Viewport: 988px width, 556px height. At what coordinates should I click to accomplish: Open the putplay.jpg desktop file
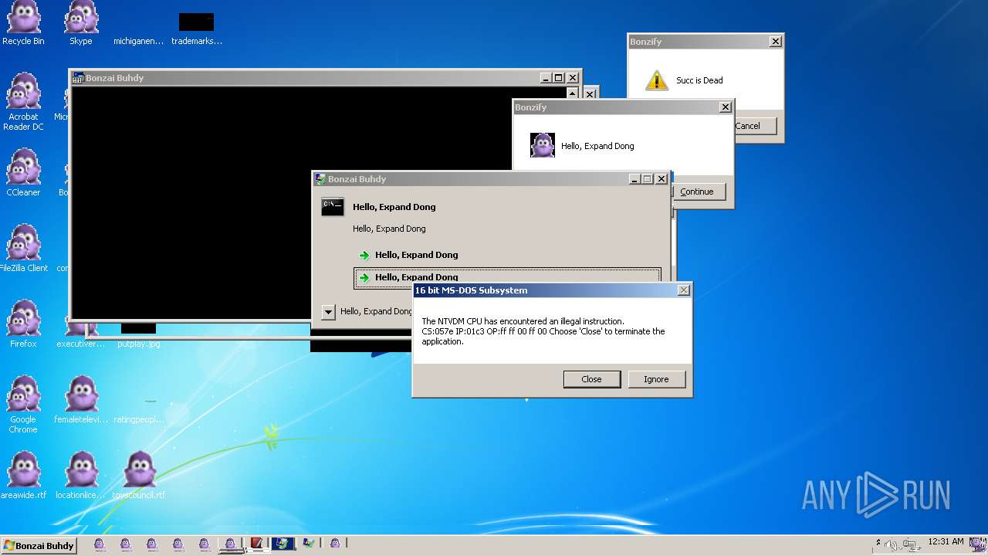tap(139, 336)
